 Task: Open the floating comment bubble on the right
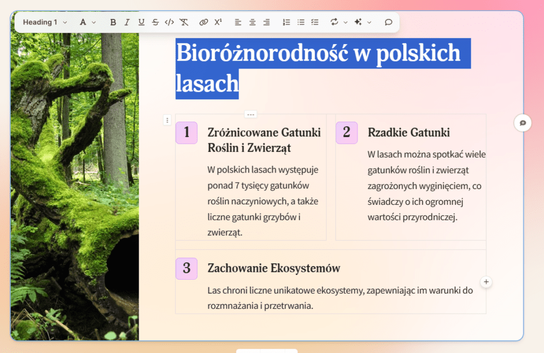pyautogui.click(x=523, y=123)
